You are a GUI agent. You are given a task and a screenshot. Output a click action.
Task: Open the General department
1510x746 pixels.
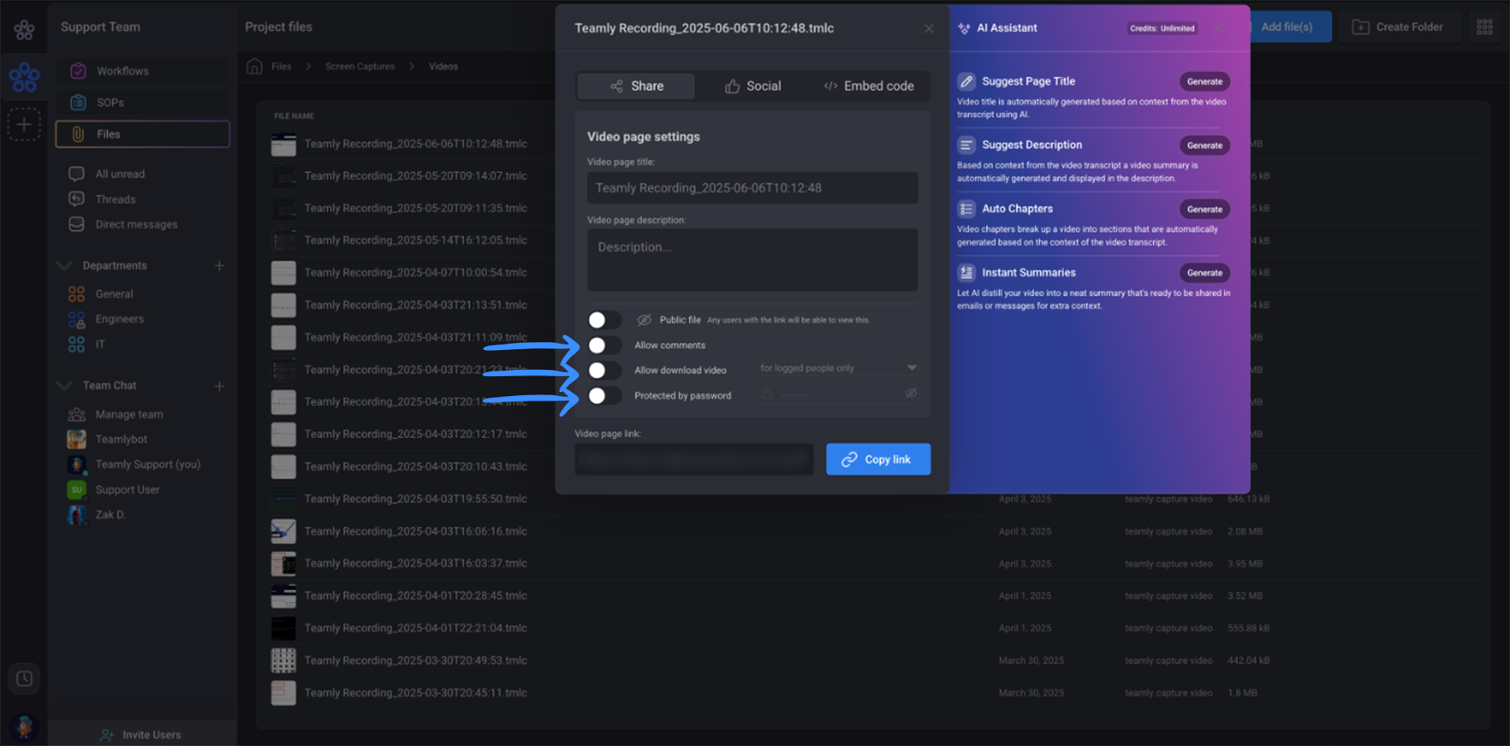point(114,294)
